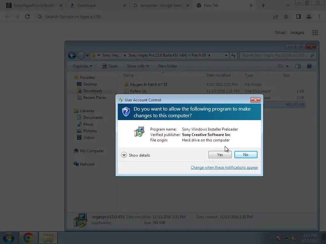Change view icon in Explorer toolbar
Image resolution: width=326 pixels, height=244 pixels.
[x=280, y=66]
